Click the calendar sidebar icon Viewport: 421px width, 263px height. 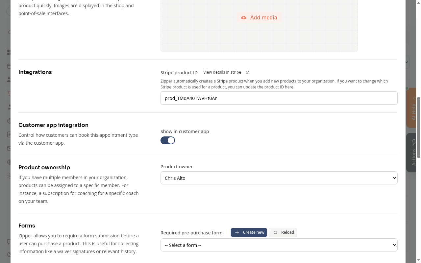click(x=9, y=66)
